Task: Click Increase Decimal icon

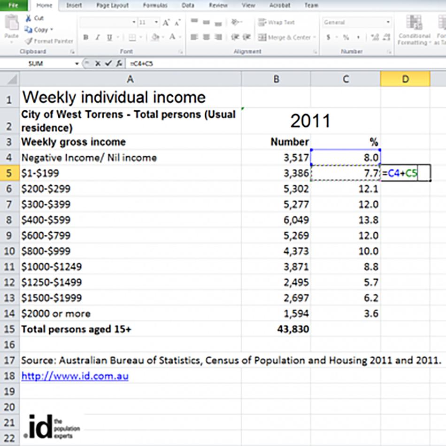Action: (x=375, y=37)
